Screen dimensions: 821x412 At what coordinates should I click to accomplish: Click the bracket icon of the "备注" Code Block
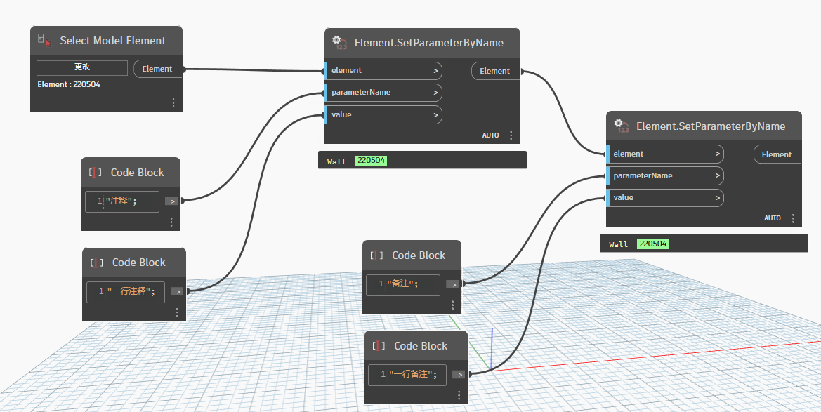376,255
